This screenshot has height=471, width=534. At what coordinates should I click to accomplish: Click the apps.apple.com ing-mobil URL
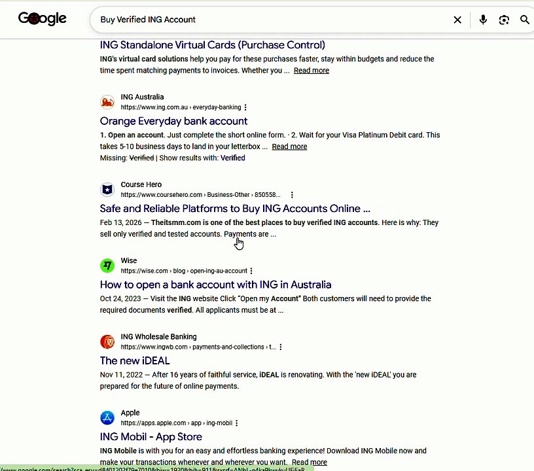[x=177, y=423]
